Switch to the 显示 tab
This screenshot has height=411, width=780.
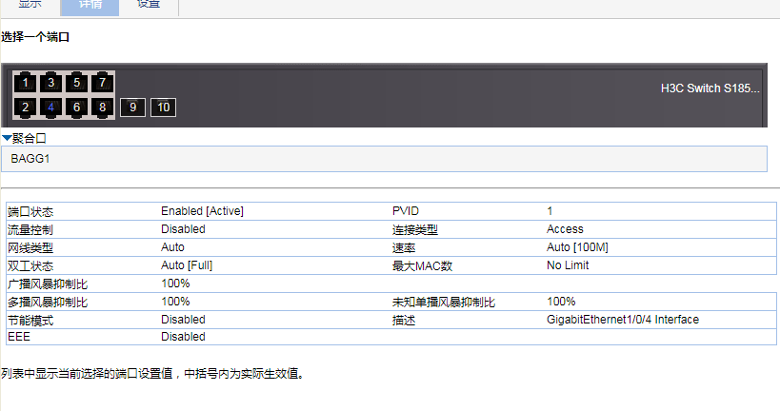[30, 5]
